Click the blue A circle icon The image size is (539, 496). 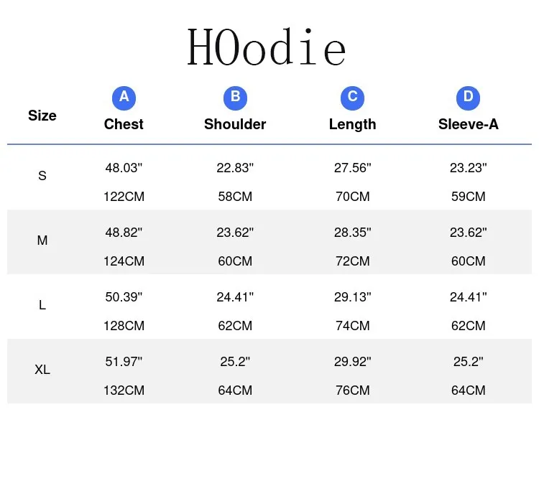tap(124, 98)
